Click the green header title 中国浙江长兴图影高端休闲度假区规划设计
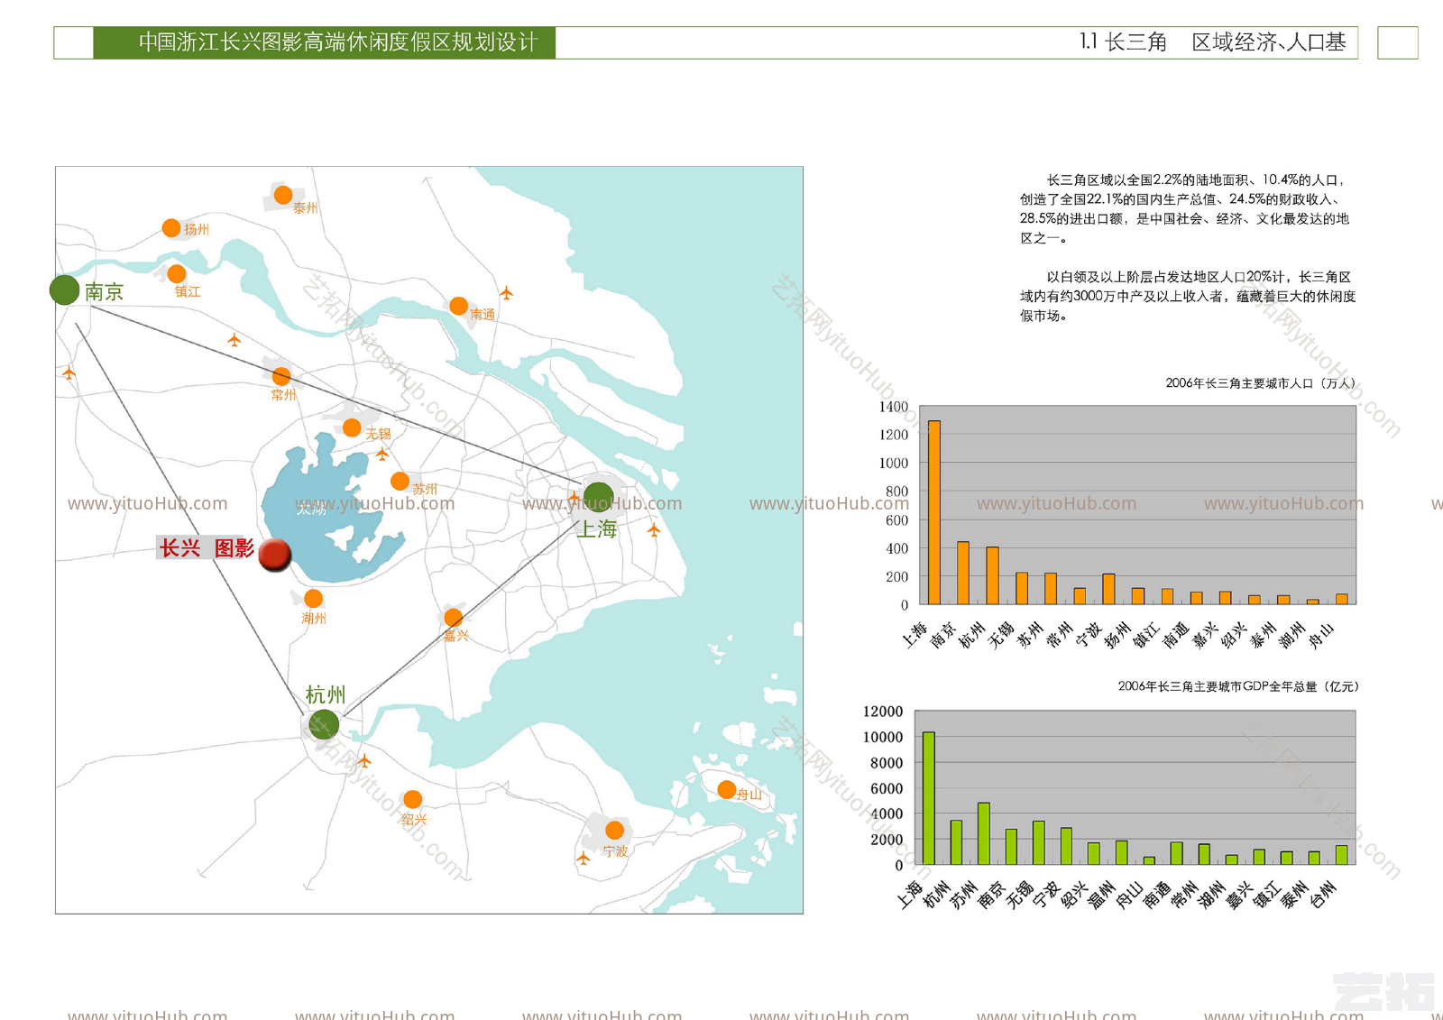Screen dimensions: 1443x1020 [x=338, y=42]
